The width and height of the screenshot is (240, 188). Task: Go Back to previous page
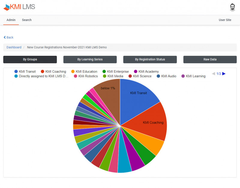9,37
